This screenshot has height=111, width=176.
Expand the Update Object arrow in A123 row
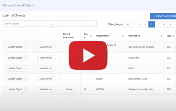[27, 68]
